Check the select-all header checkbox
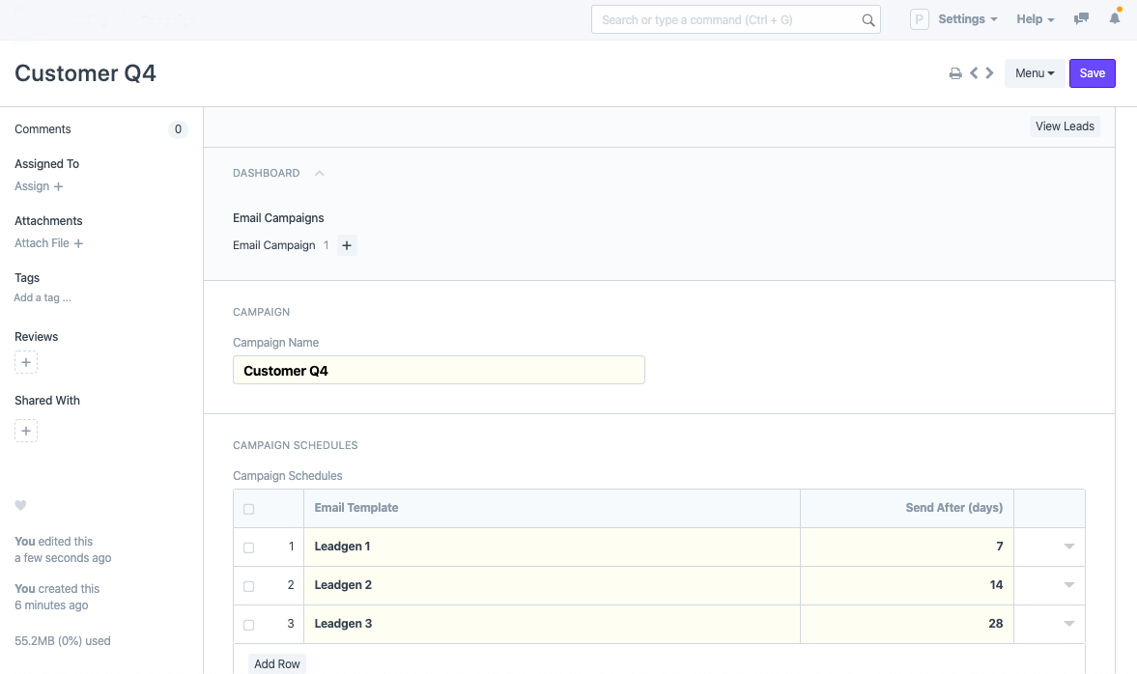1137x674 pixels. pos(248,509)
